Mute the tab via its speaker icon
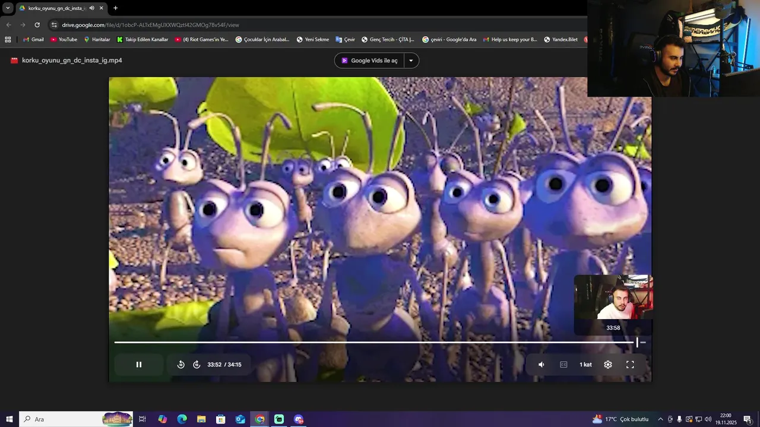 (x=91, y=8)
